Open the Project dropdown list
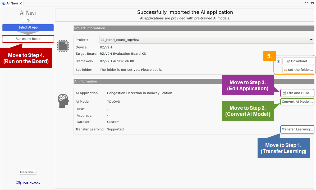The image size is (316, 190). coord(311,40)
